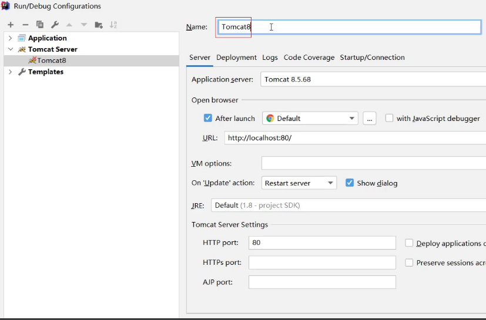Viewport: 486px width, 320px height.
Task: Click the HTTPs port field
Action: [322, 262]
